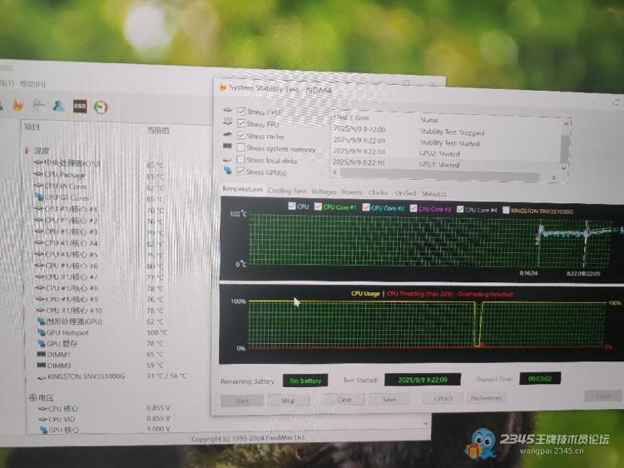Hide the CPU line in temperature graph
Screen dimensions: 624x468
292,206
